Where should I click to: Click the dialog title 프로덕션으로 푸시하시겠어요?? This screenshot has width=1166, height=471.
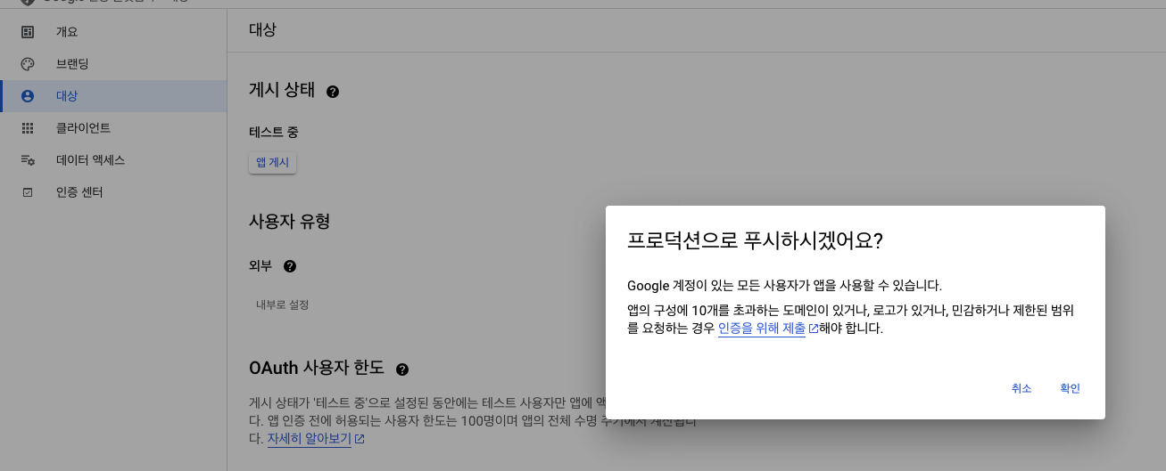tap(755, 241)
